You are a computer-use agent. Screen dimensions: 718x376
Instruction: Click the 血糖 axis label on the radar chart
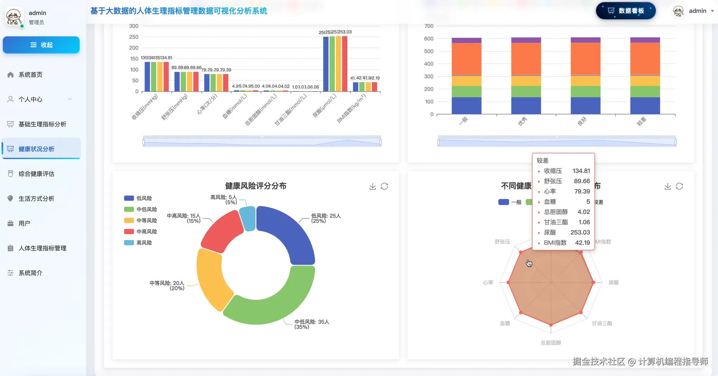click(505, 323)
